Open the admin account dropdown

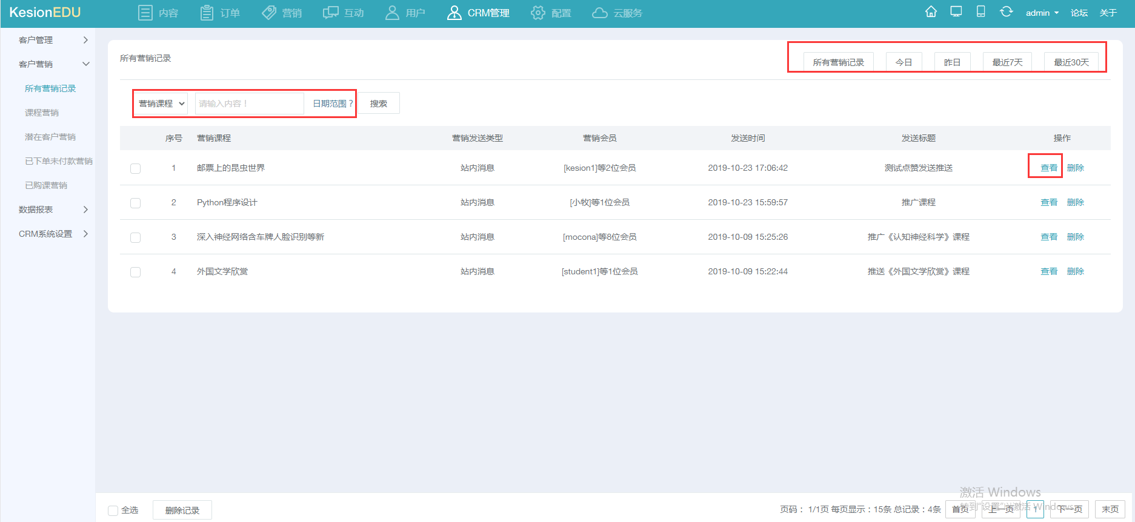(x=1042, y=13)
